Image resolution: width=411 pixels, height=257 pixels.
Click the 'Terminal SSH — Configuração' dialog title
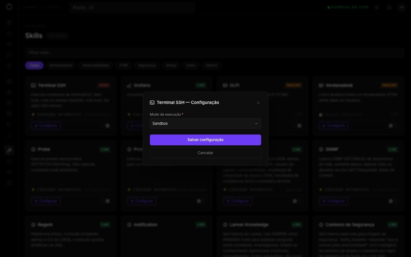[188, 103]
